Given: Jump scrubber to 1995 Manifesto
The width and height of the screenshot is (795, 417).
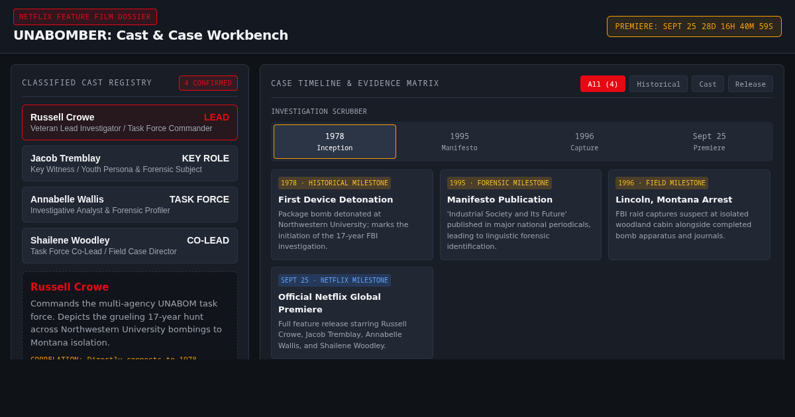Looking at the screenshot, I should pos(460,142).
